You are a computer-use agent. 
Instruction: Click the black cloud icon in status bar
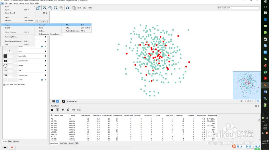coord(5,147)
